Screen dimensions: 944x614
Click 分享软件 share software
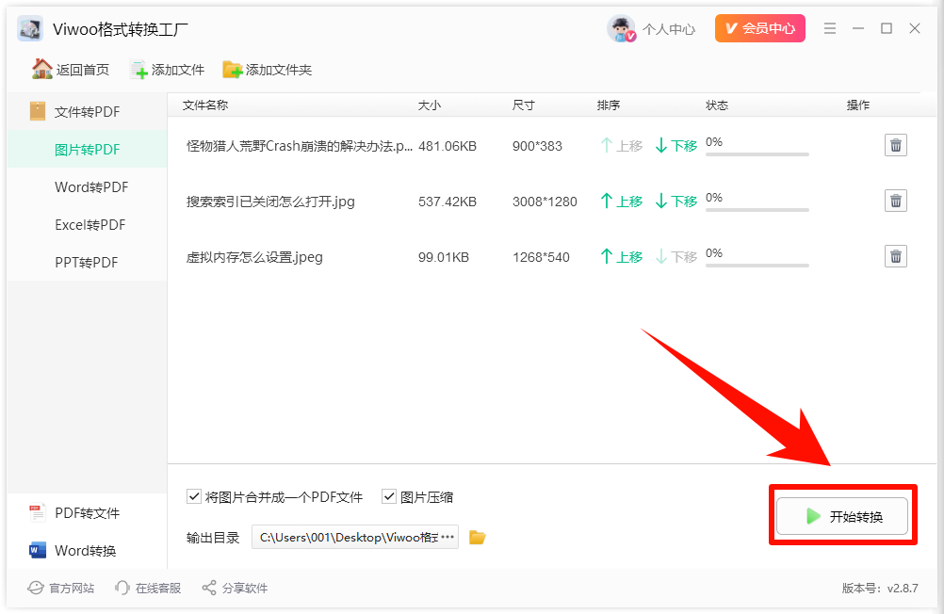(235, 589)
